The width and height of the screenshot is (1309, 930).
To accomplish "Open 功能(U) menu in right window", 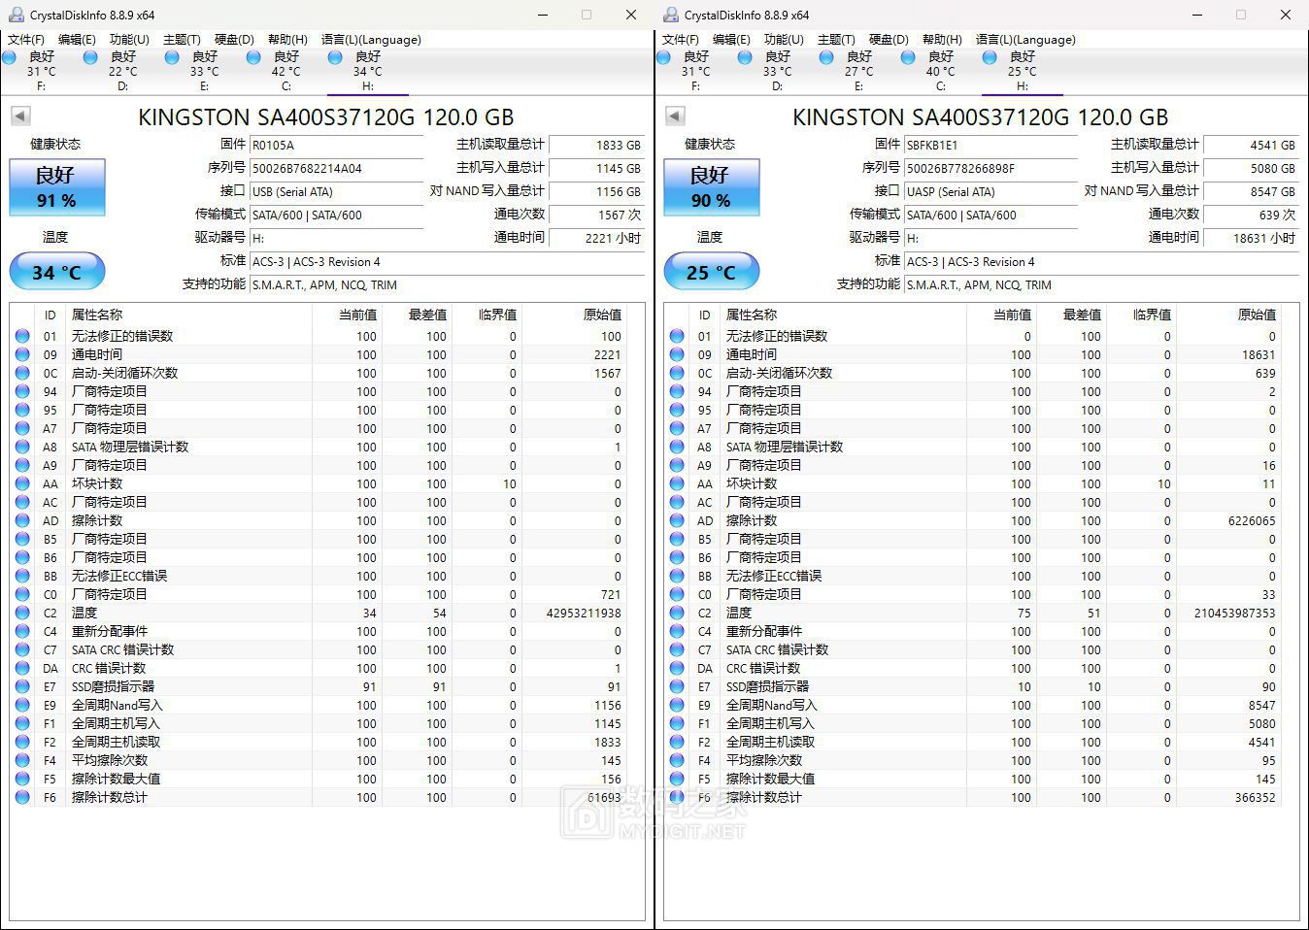I will click(x=784, y=40).
